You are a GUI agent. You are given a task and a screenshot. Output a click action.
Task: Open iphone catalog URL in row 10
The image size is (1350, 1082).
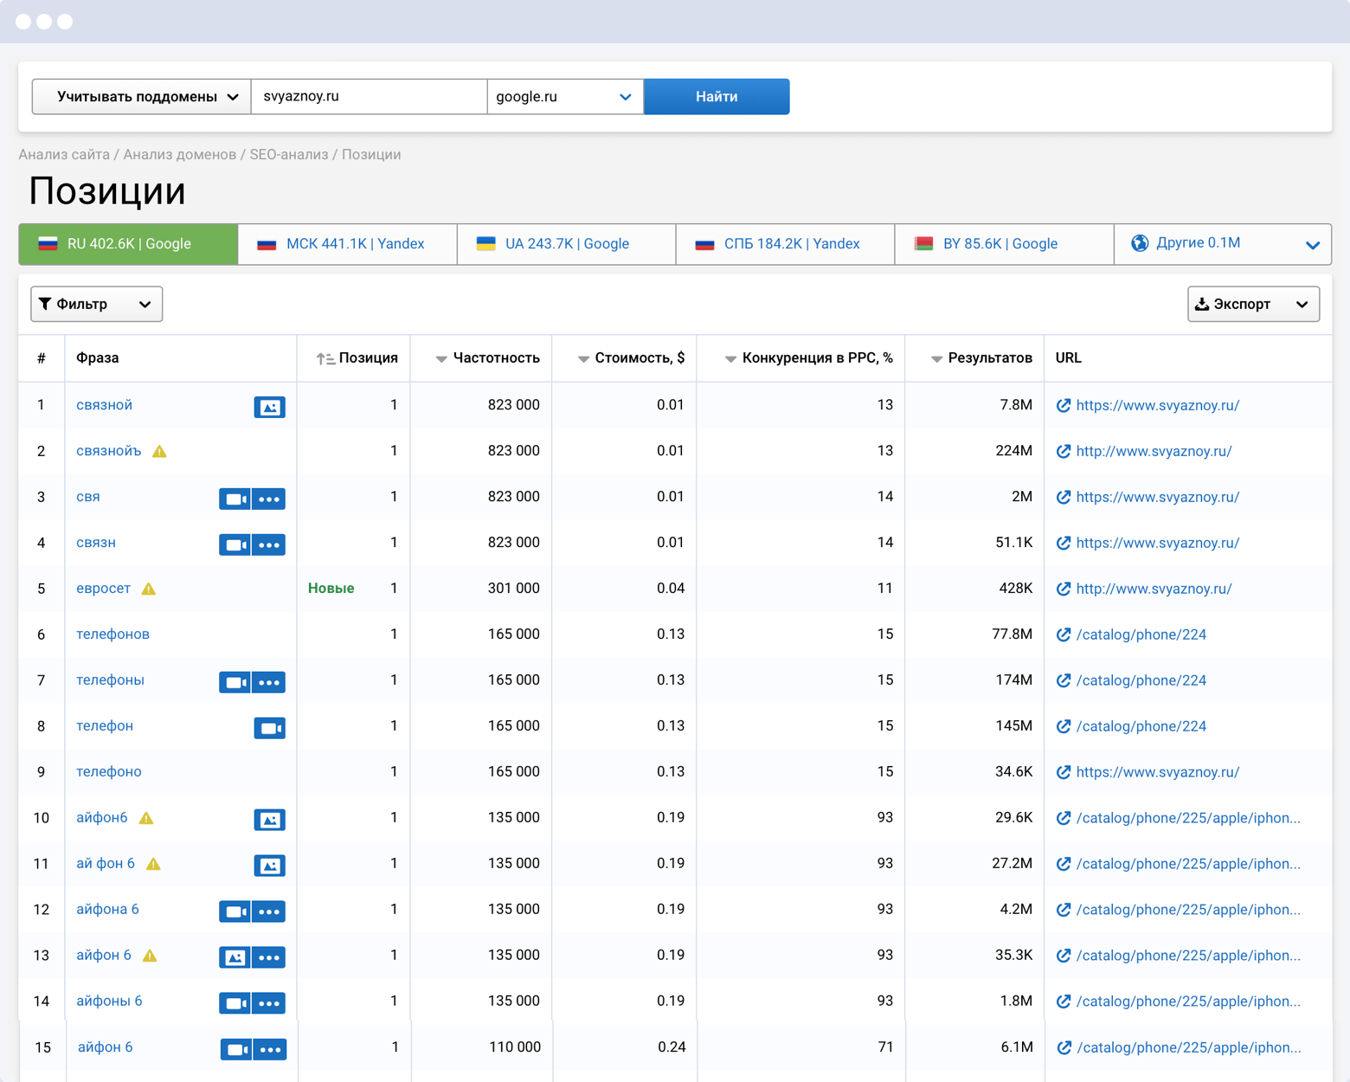pos(1188,818)
